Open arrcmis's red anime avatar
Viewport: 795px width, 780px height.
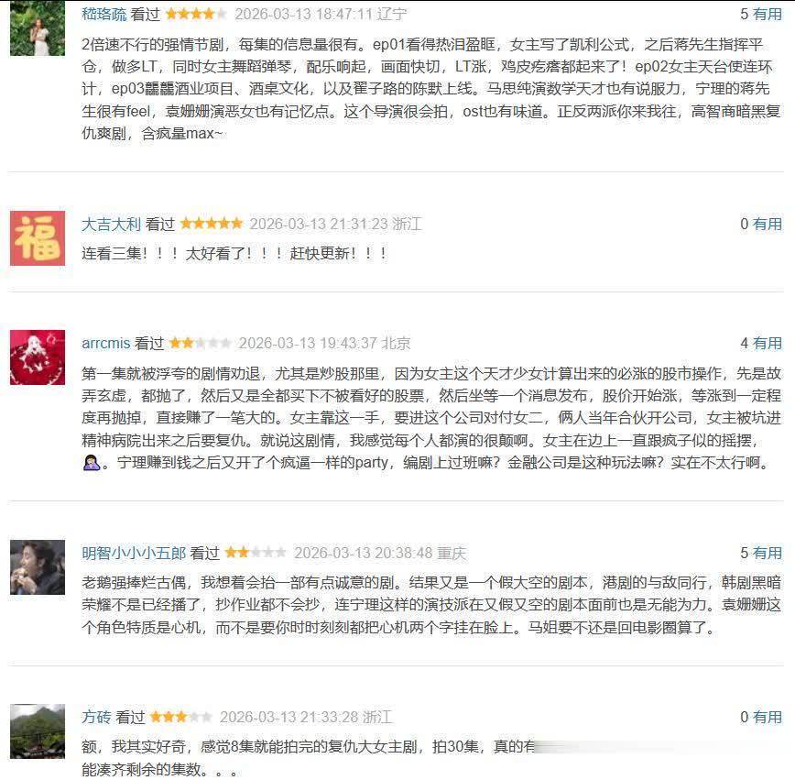point(38,357)
